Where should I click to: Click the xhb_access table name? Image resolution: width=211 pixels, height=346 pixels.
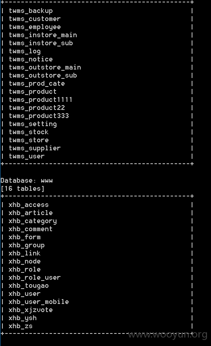pyautogui.click(x=29, y=205)
